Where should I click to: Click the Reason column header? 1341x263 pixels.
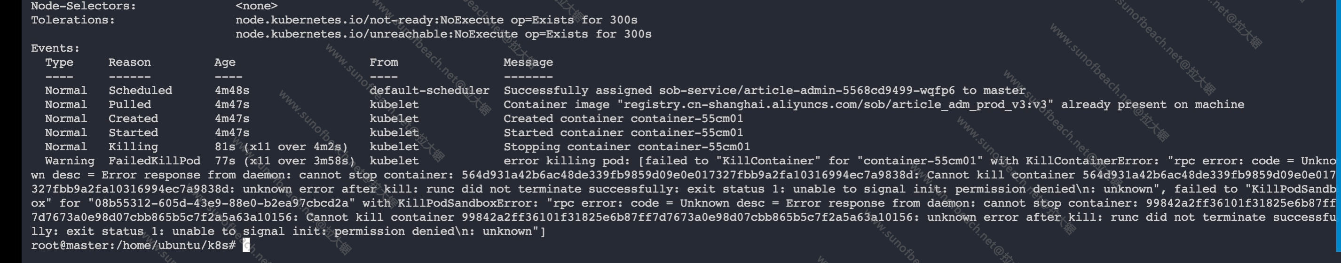[130, 62]
